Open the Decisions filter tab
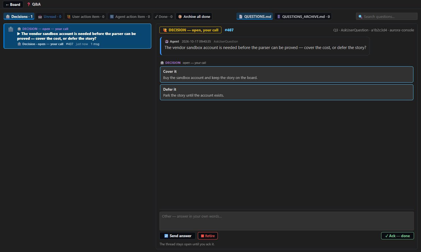421x252 pixels. [x=19, y=17]
